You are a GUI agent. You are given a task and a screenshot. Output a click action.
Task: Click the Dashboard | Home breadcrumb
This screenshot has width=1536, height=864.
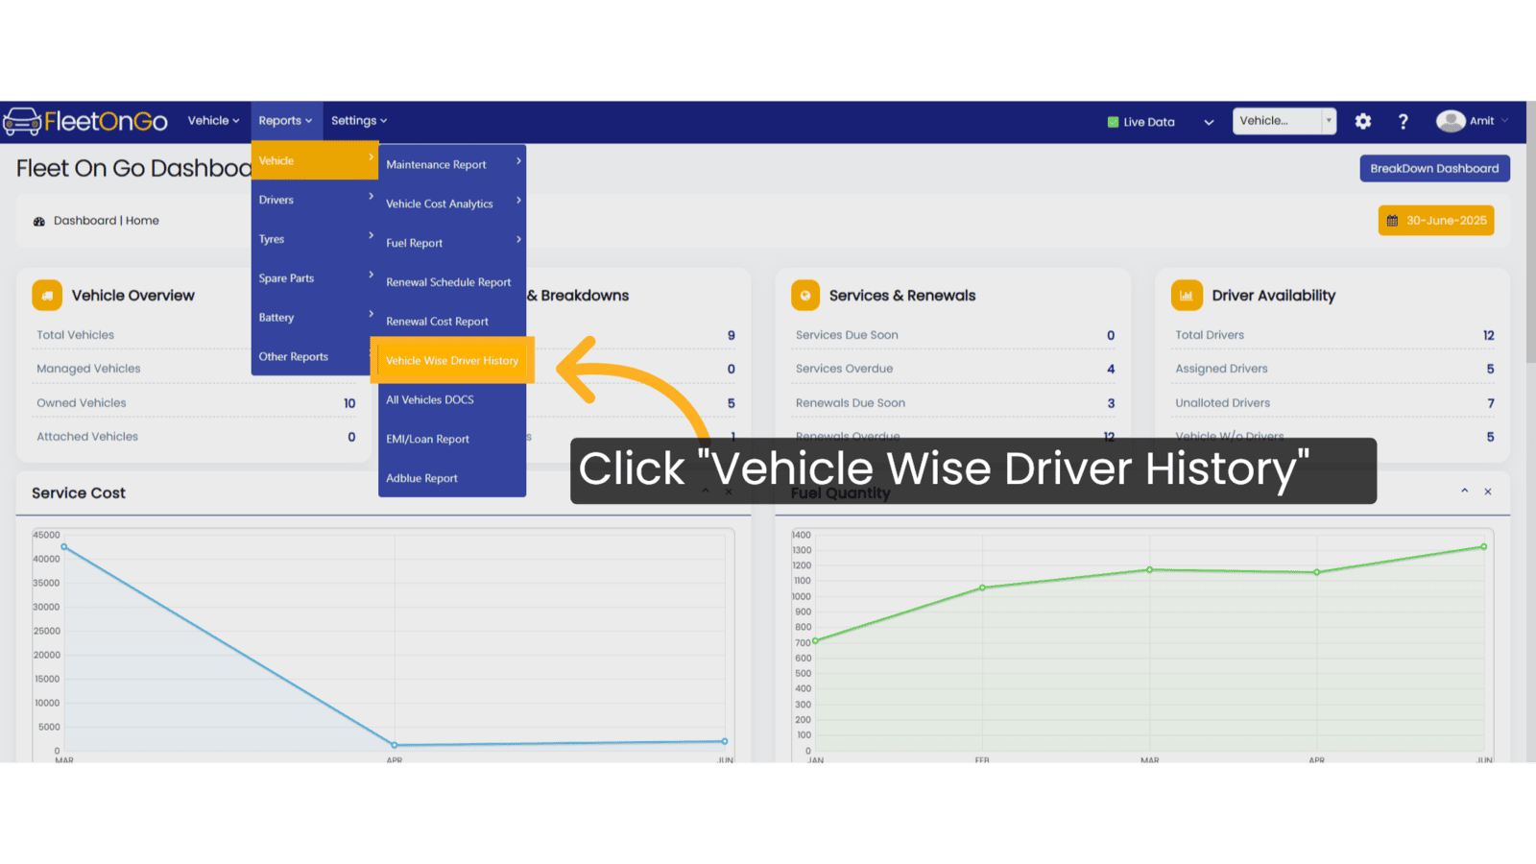pos(107,221)
